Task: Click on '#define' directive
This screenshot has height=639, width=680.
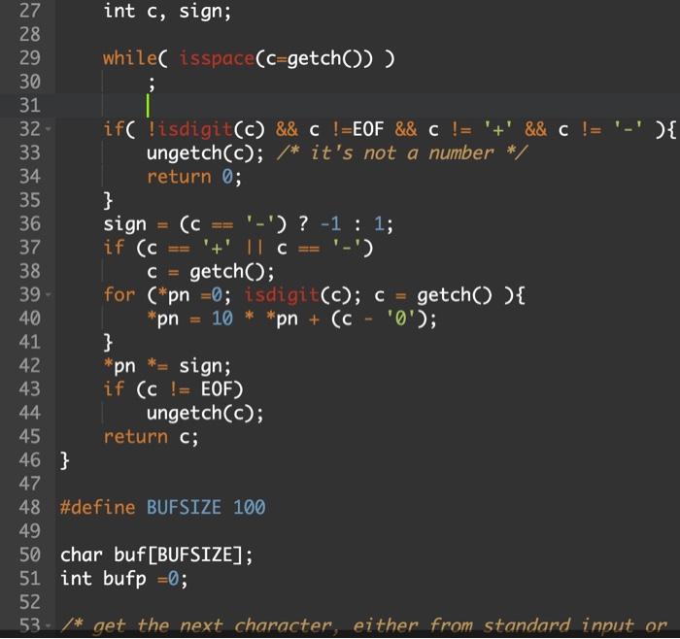Action: pos(97,507)
